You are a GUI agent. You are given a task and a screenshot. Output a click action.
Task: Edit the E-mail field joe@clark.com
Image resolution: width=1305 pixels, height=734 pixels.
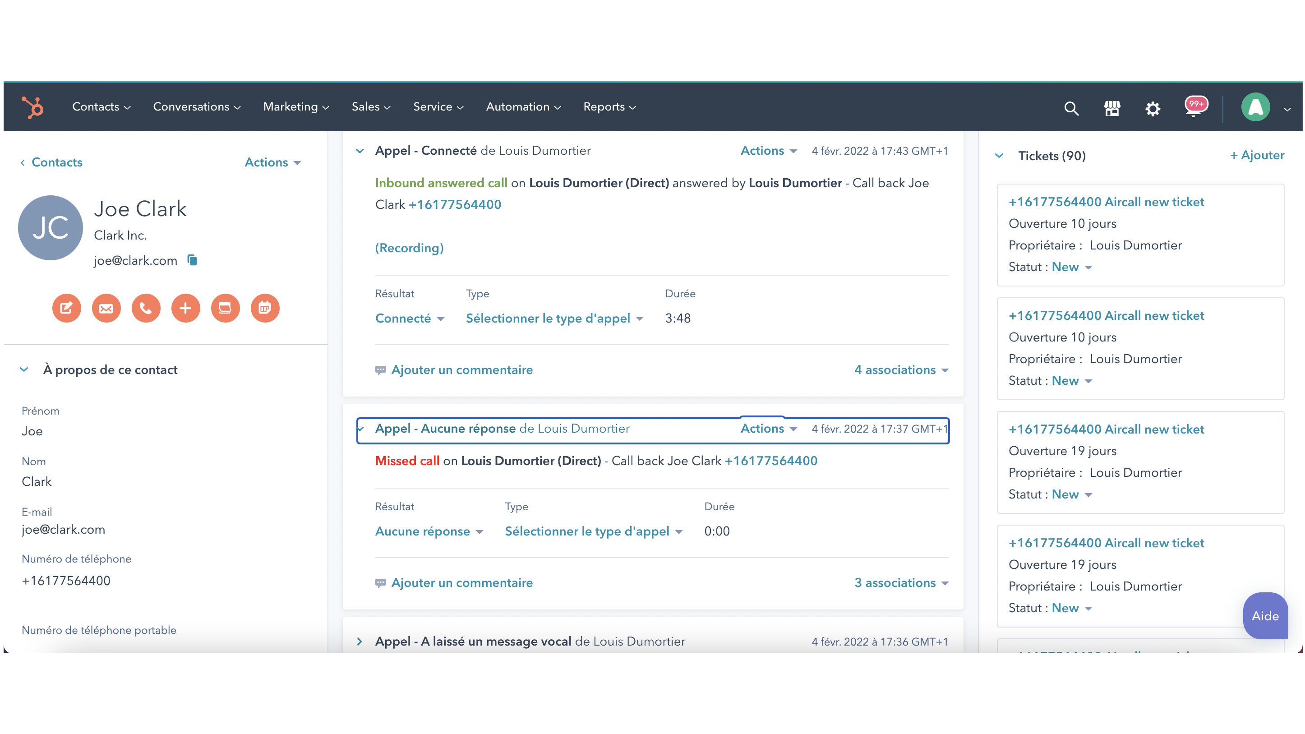click(63, 530)
